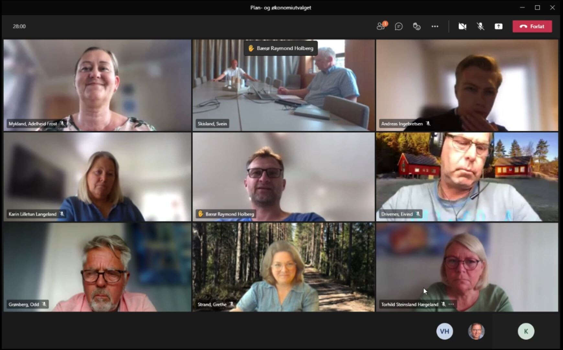Click muted mic icon beside Grønberg, Odd
This screenshot has height=350, width=563.
coord(44,304)
